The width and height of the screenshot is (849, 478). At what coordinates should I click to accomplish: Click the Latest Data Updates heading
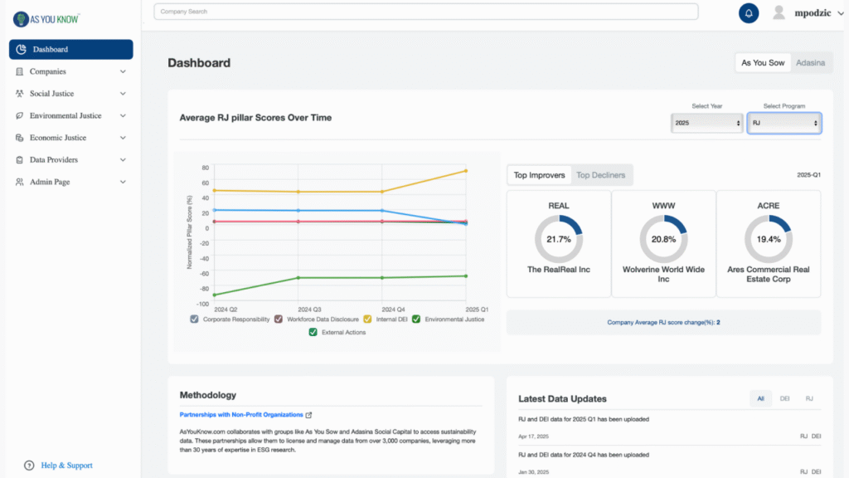562,399
